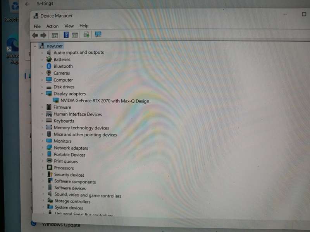Expand the Bluetooth category arrow

pos(42,67)
